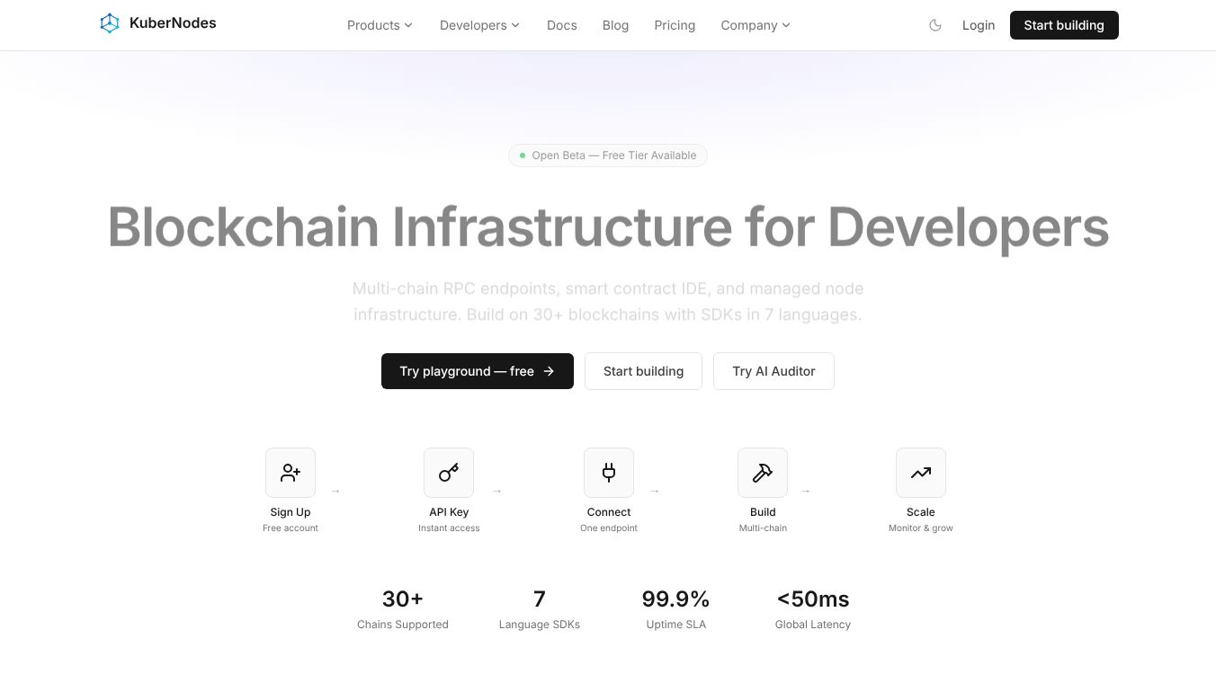Click the Open Beta — Free Tier badge
Screen dimensions: 1216x683
608,155
